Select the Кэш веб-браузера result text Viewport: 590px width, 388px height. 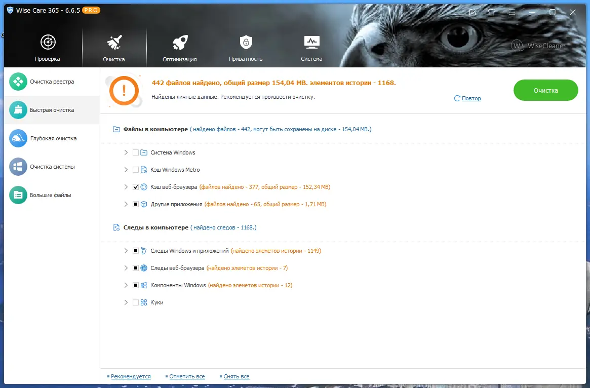pyautogui.click(x=265, y=187)
